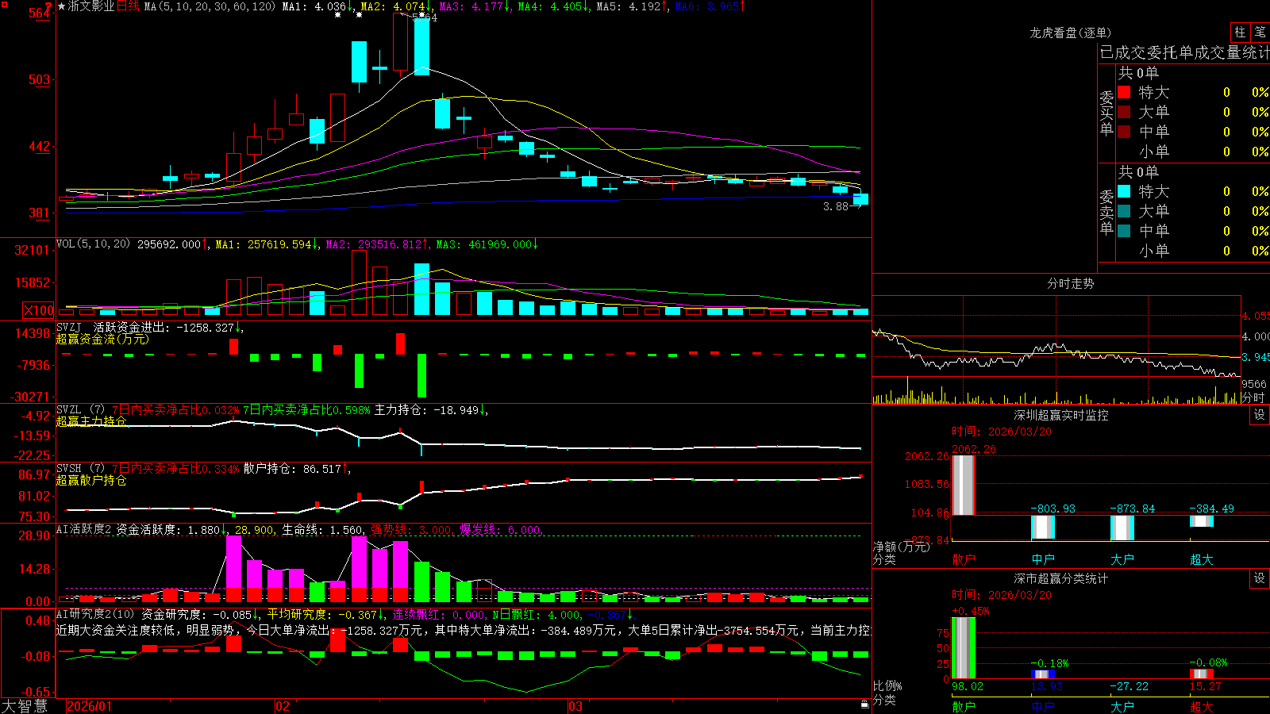Click the small red square at top-left corner
The width and height of the screenshot is (1270, 714).
3,3
